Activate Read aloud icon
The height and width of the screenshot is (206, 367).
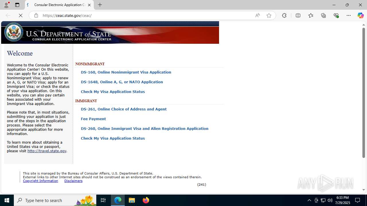pos(257,15)
